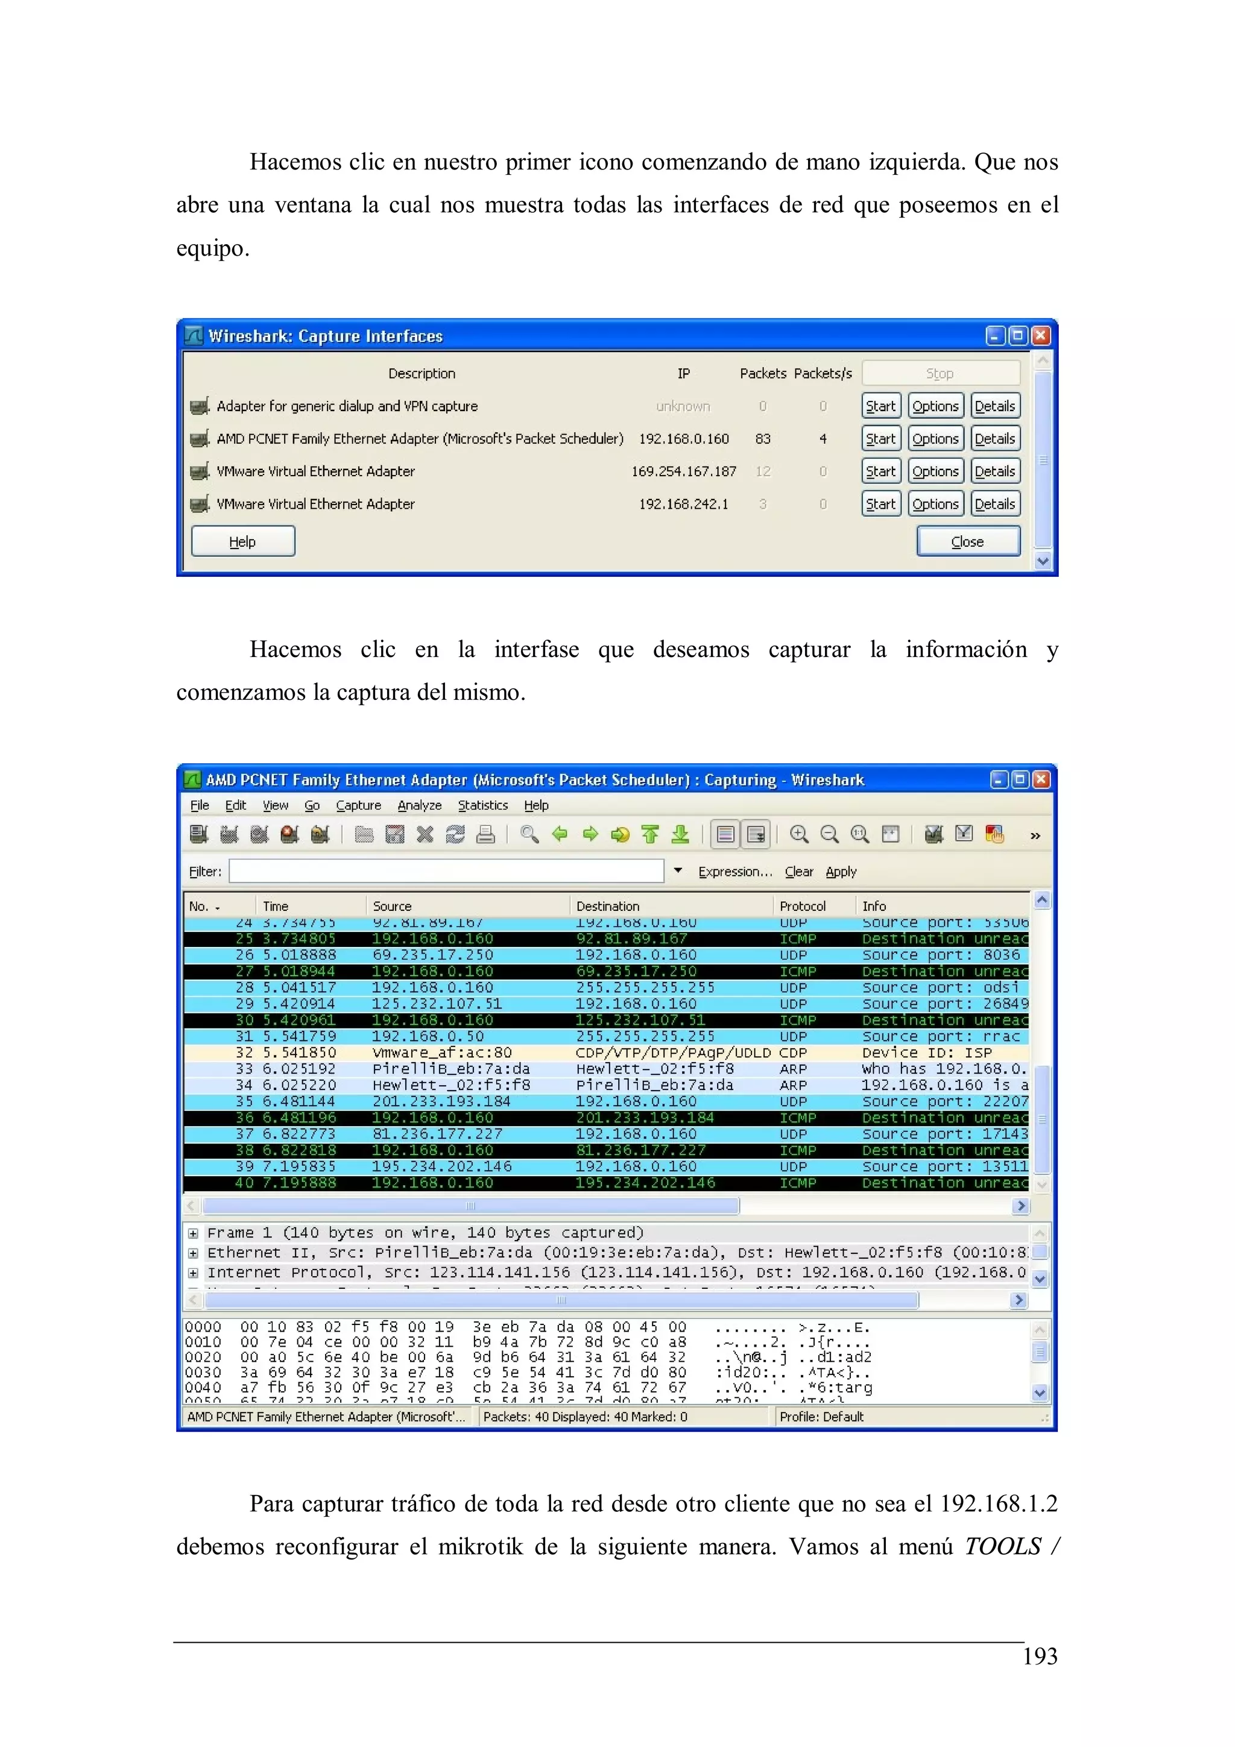Click Profile: Default in the status bar
1235x1747 pixels.
coord(822,1417)
